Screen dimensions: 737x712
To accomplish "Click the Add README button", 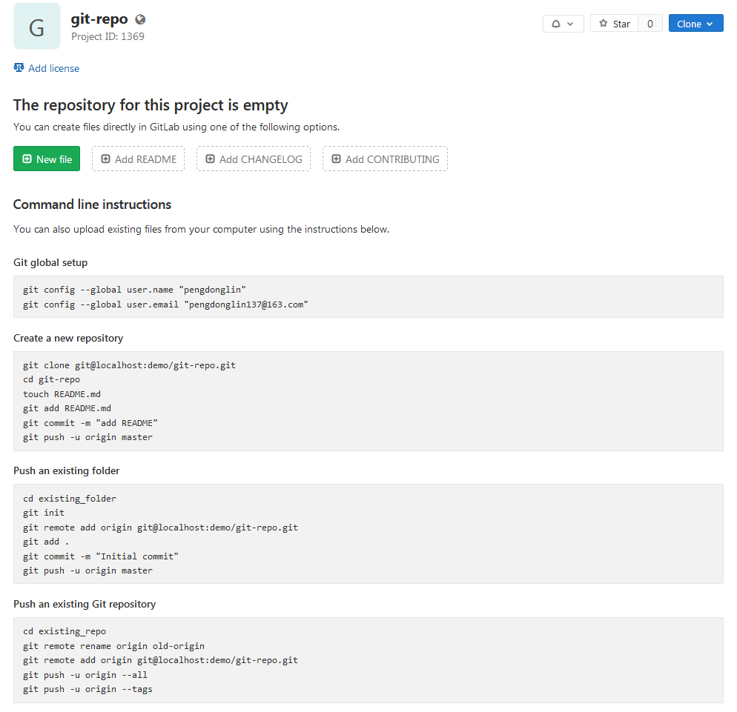I will 138,159.
